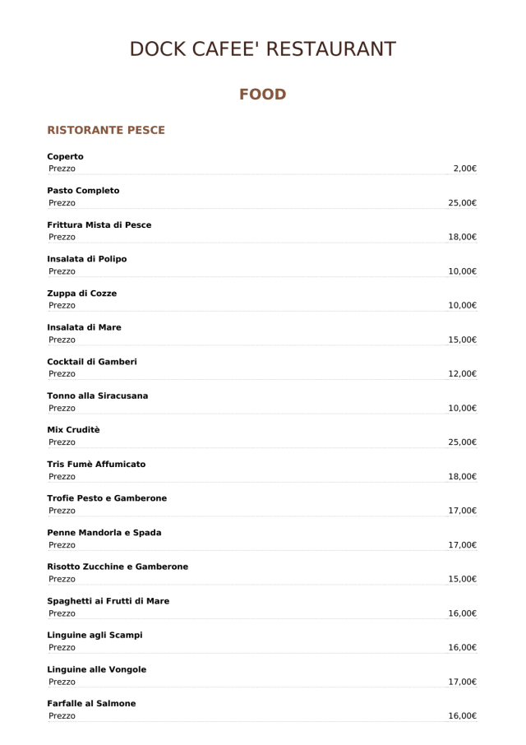Viewport: 526px width, 745px height.
Task: Click the Linguine agli Scampi entry
Action: 95,635
